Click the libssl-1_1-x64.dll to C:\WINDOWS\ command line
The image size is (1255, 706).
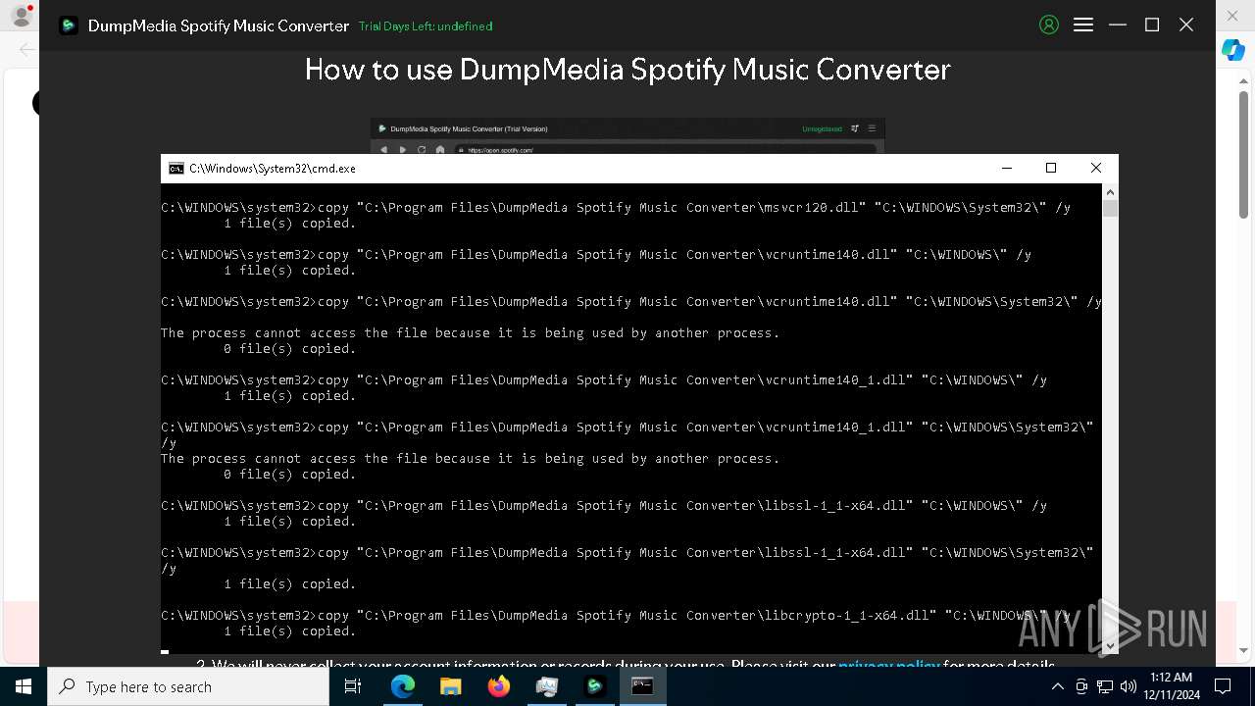(604, 506)
